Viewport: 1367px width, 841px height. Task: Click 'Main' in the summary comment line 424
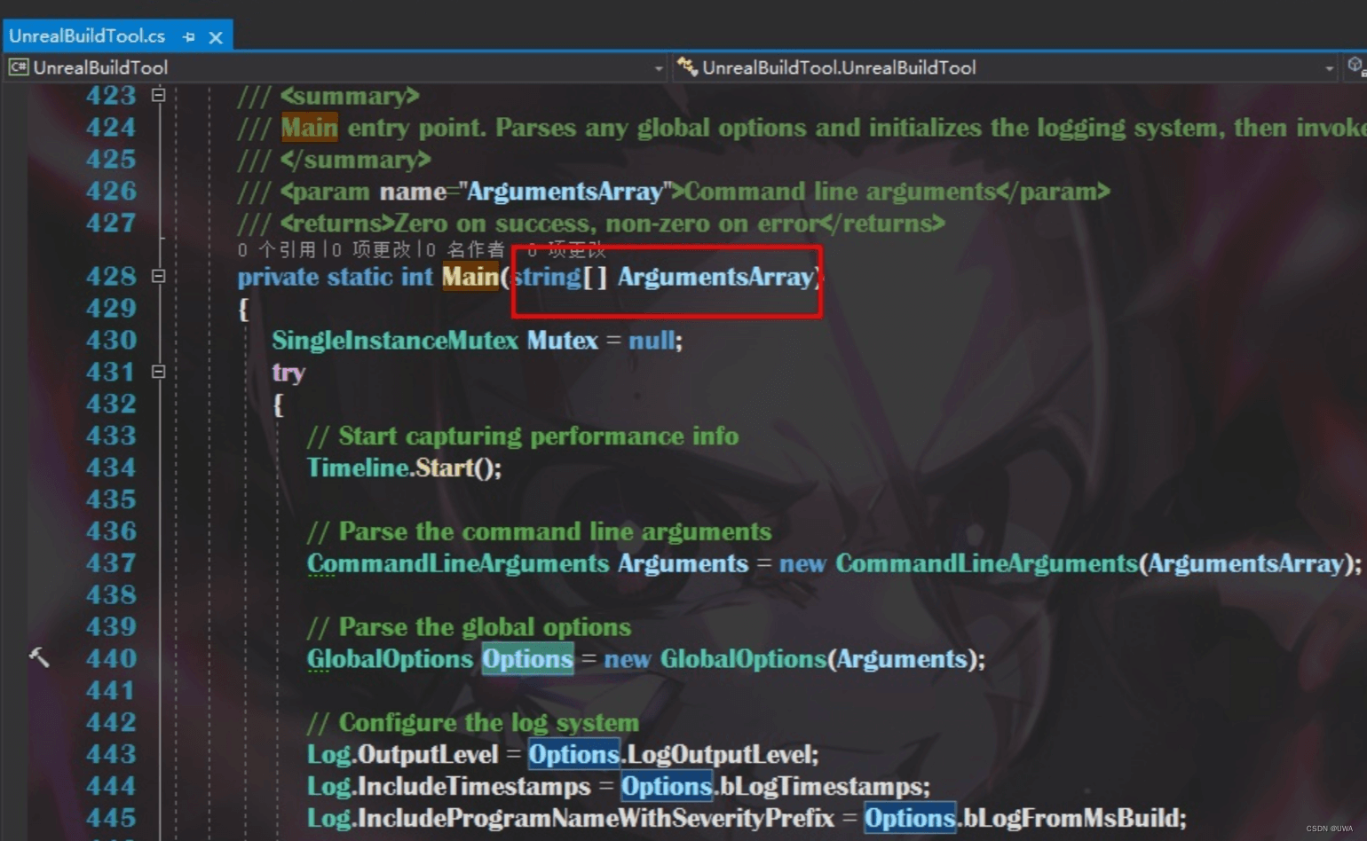pyautogui.click(x=310, y=128)
